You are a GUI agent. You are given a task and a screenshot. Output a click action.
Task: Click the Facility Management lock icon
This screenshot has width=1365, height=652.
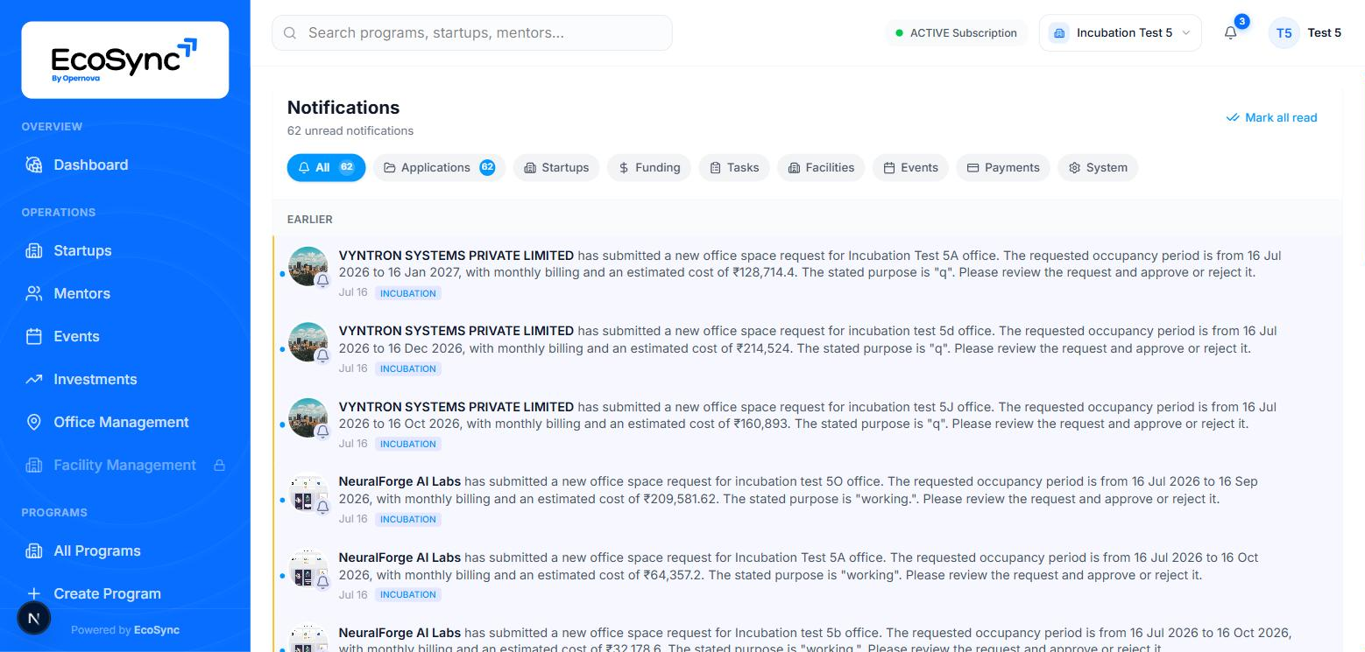pyautogui.click(x=220, y=465)
